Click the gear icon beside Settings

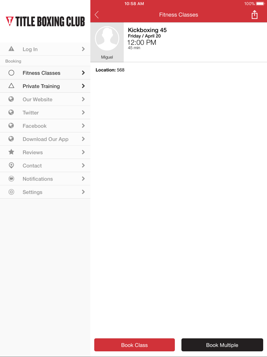(11, 192)
